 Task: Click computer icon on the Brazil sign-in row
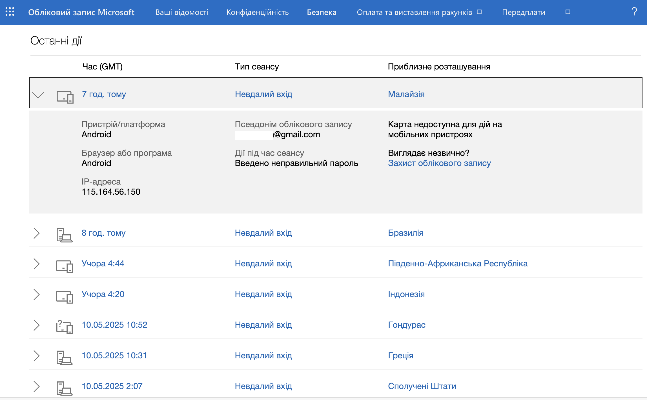(x=64, y=235)
